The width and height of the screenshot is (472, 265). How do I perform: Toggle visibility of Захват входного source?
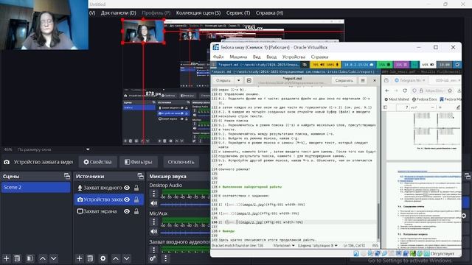pyautogui.click(x=127, y=188)
